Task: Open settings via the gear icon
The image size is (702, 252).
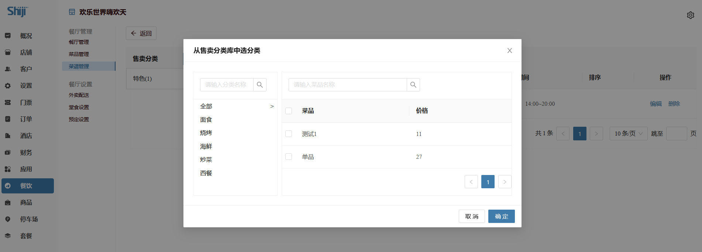Action: 691,15
